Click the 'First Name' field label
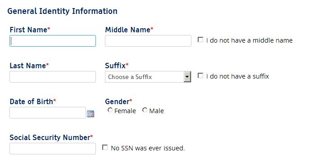The image size is (326, 167). coord(28,30)
